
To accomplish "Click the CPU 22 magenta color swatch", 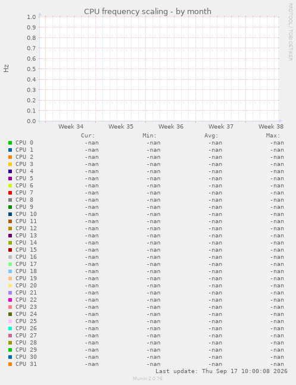I will (x=10, y=300).
